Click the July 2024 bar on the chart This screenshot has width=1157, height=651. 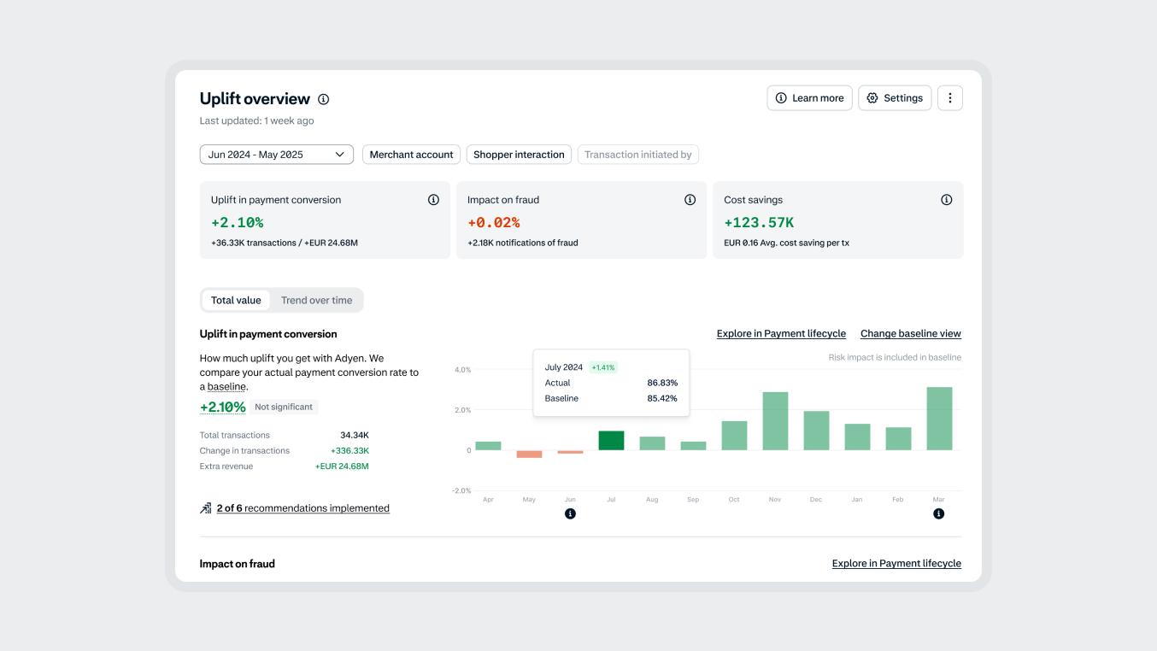coord(611,438)
